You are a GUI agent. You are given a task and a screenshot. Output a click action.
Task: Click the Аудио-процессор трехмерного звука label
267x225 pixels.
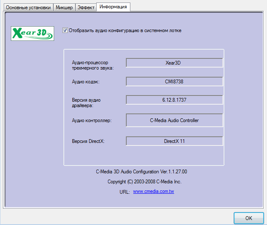93,65
